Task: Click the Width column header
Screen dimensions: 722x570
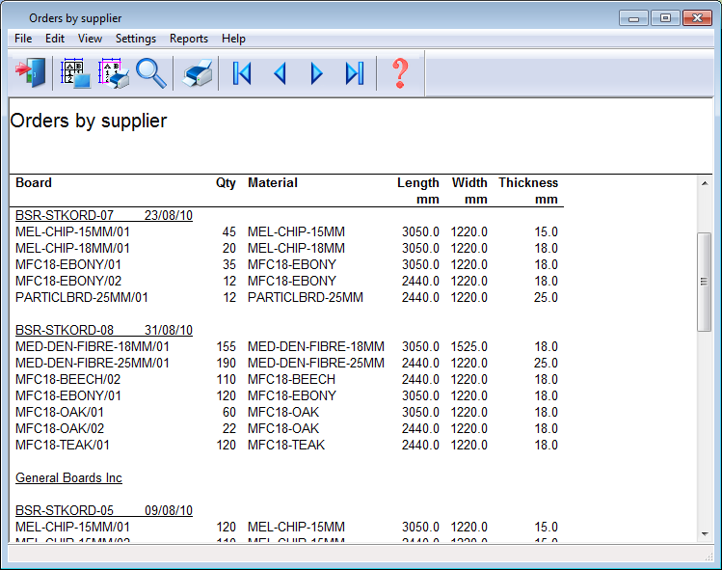Action: pyautogui.click(x=469, y=182)
